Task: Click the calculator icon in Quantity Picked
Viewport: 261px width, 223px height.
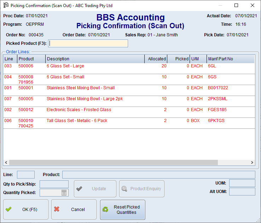Action: click(x=64, y=193)
